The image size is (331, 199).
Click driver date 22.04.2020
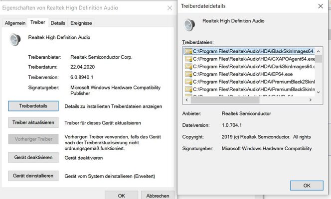[83, 67]
